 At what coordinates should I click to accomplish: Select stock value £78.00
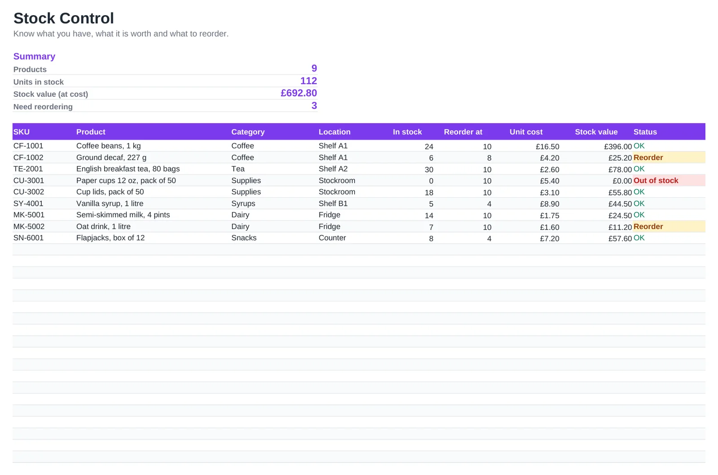(x=620, y=169)
